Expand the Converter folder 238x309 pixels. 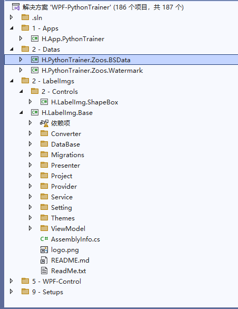[30, 133]
